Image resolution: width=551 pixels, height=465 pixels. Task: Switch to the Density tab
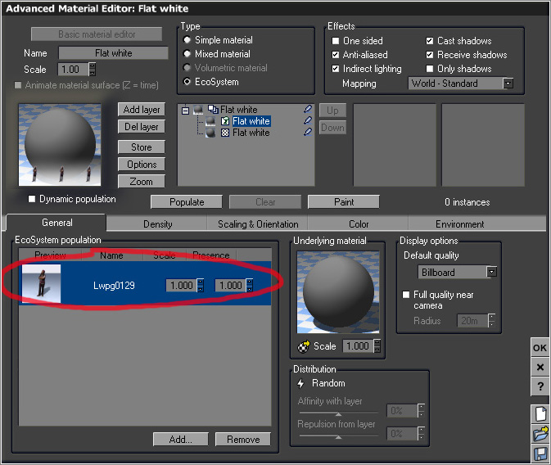click(157, 223)
